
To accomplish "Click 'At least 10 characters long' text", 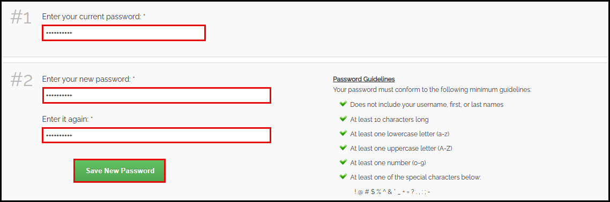I will tap(389, 119).
